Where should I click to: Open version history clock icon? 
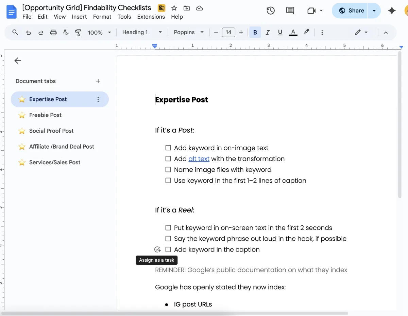(x=270, y=11)
